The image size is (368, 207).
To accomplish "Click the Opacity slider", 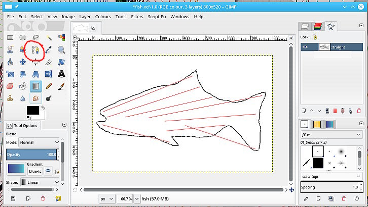I will (31, 154).
